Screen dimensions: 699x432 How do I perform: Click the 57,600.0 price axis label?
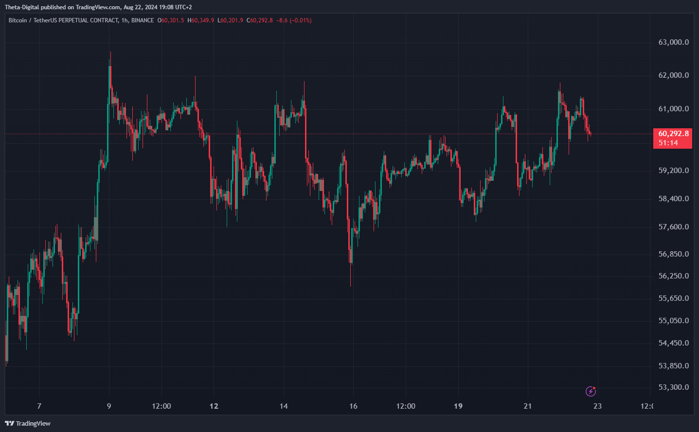coord(674,227)
